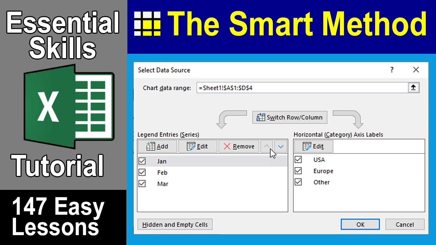This screenshot has width=436, height=245.
Task: Remove the selected legend series
Action: tap(239, 146)
